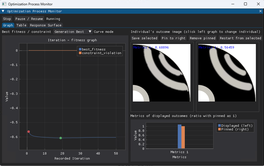264x166 pixels.
Task: Click the orange Pinned bar in metrics chart
Action: tap(183, 137)
